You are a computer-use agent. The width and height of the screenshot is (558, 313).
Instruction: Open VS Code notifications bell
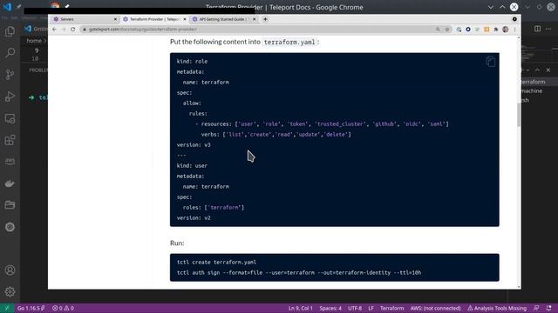click(x=548, y=308)
